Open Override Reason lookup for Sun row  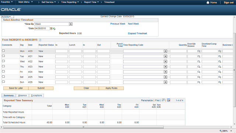point(199,82)
